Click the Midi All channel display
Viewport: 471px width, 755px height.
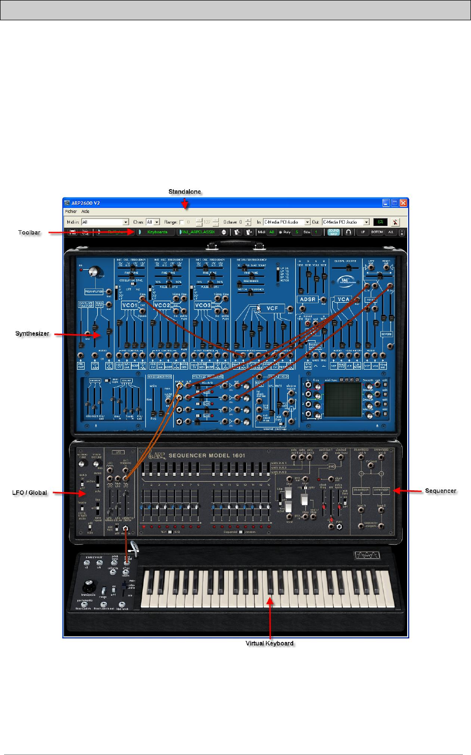click(x=271, y=232)
